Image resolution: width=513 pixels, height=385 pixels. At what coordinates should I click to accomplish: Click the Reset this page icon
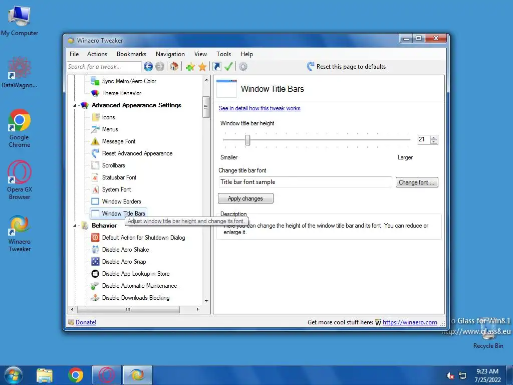(x=311, y=67)
